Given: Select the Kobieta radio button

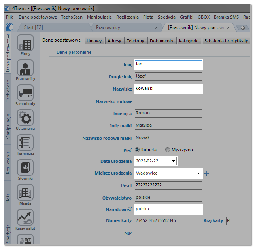Looking at the screenshot, I should [x=137, y=150].
